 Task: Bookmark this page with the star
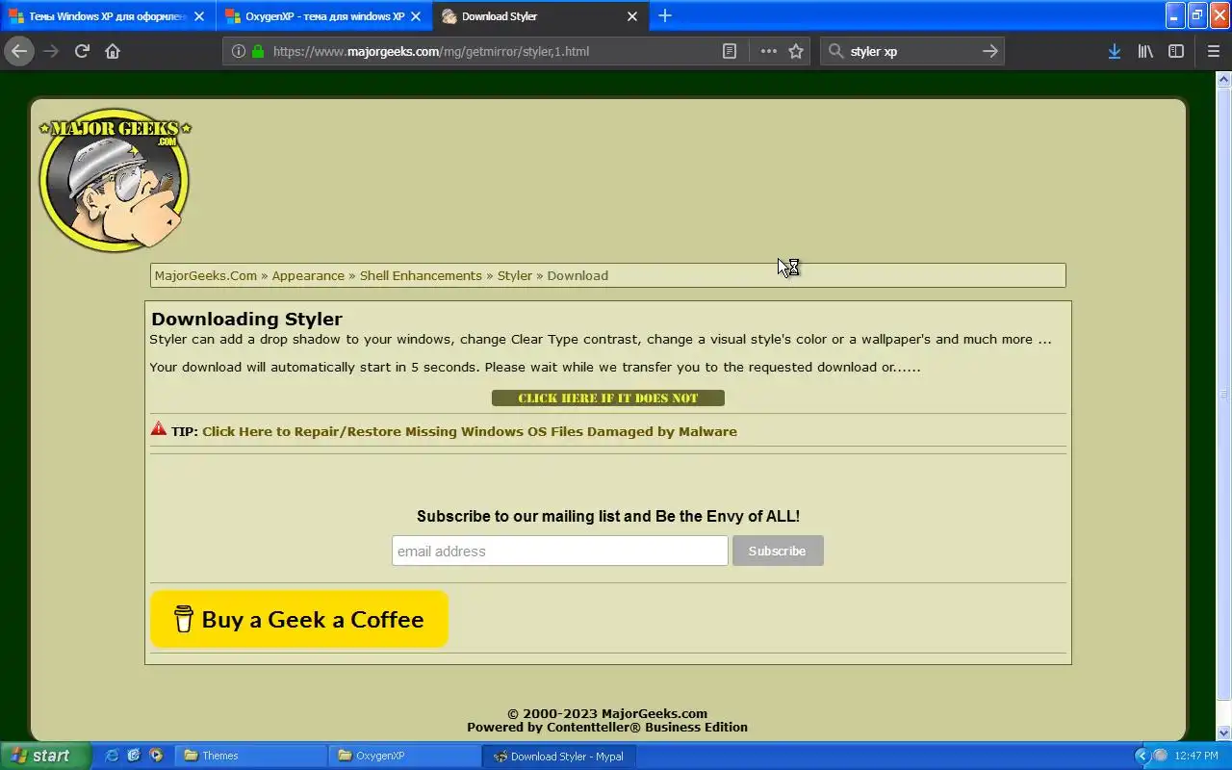pos(796,51)
